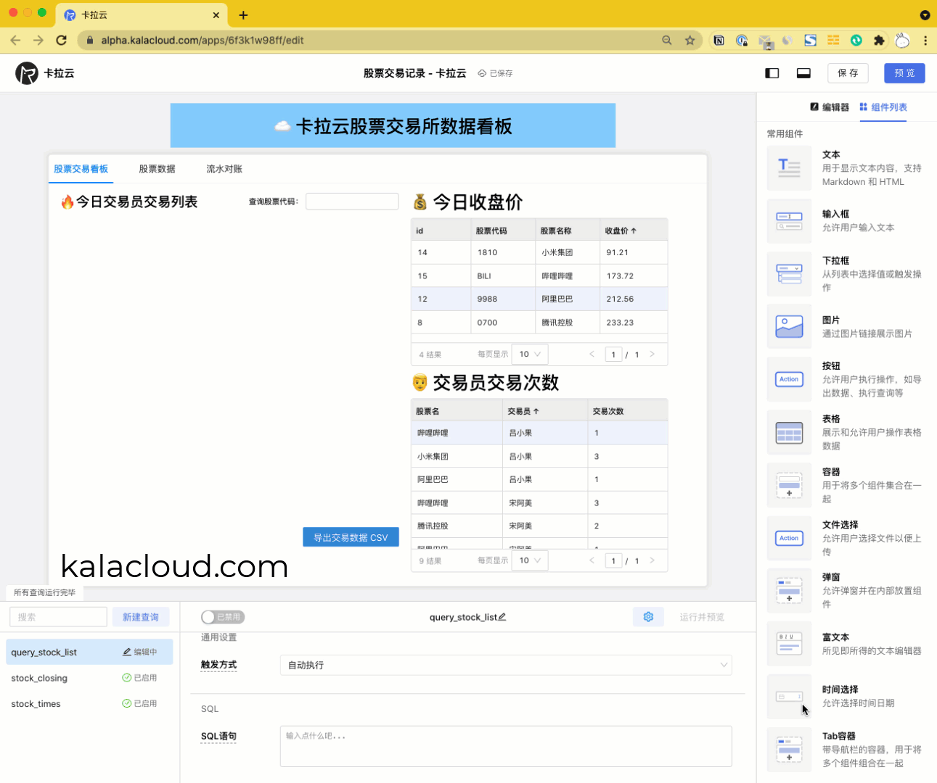Viewport: 937px width, 783px height.
Task: Go to previous page in 交易员交易次数 table
Action: tap(592, 560)
